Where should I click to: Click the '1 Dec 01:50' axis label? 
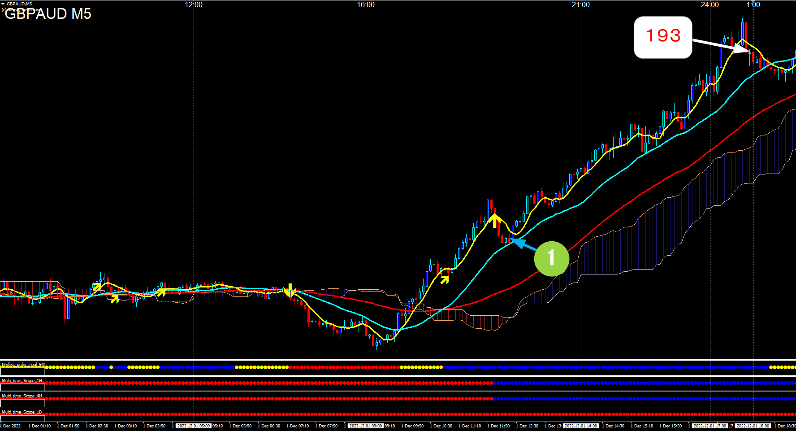pyautogui.click(x=68, y=426)
